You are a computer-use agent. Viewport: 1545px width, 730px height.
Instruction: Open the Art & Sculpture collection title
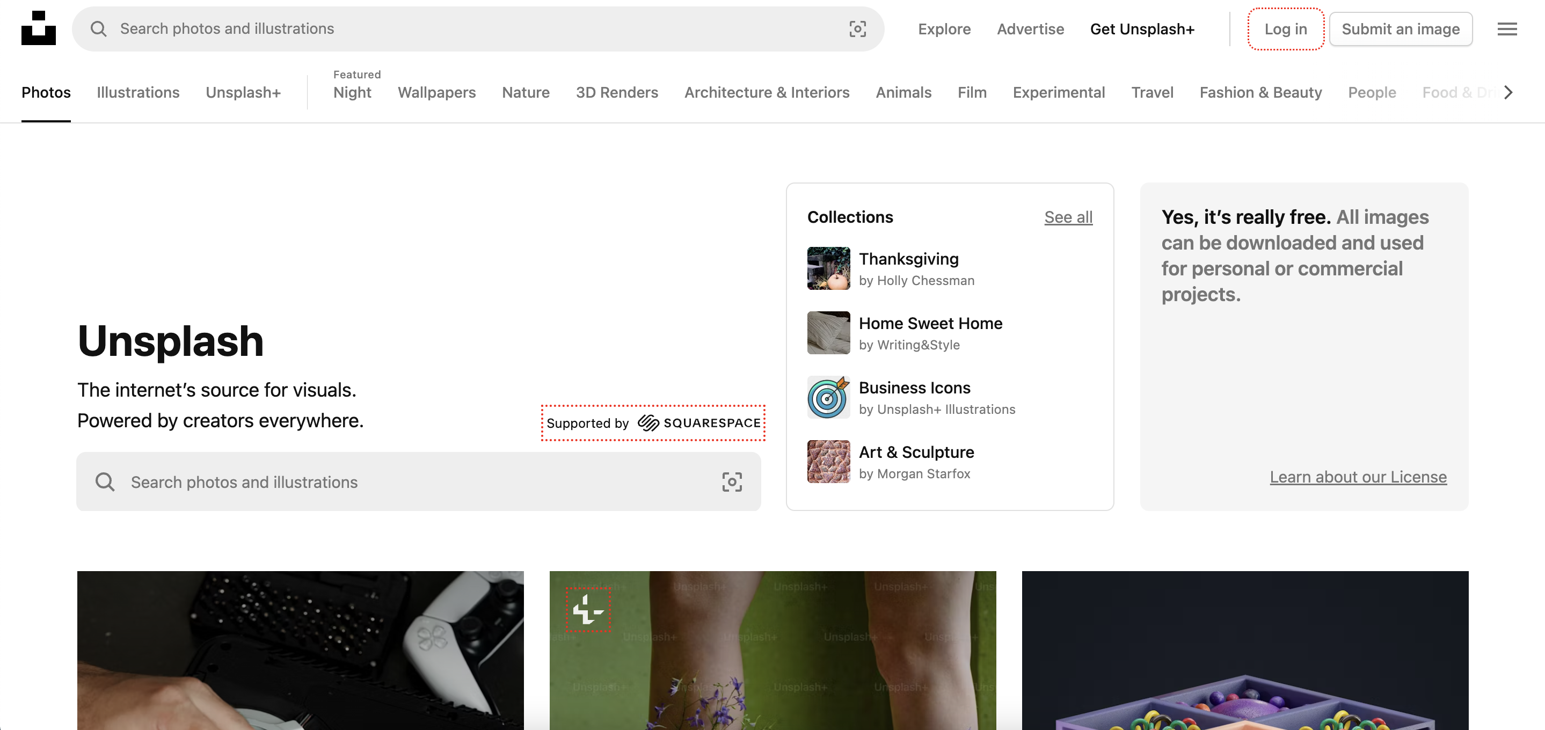click(916, 452)
